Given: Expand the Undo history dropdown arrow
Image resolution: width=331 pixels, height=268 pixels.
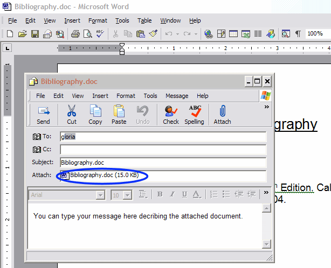Looking at the screenshot, I should (177, 34).
